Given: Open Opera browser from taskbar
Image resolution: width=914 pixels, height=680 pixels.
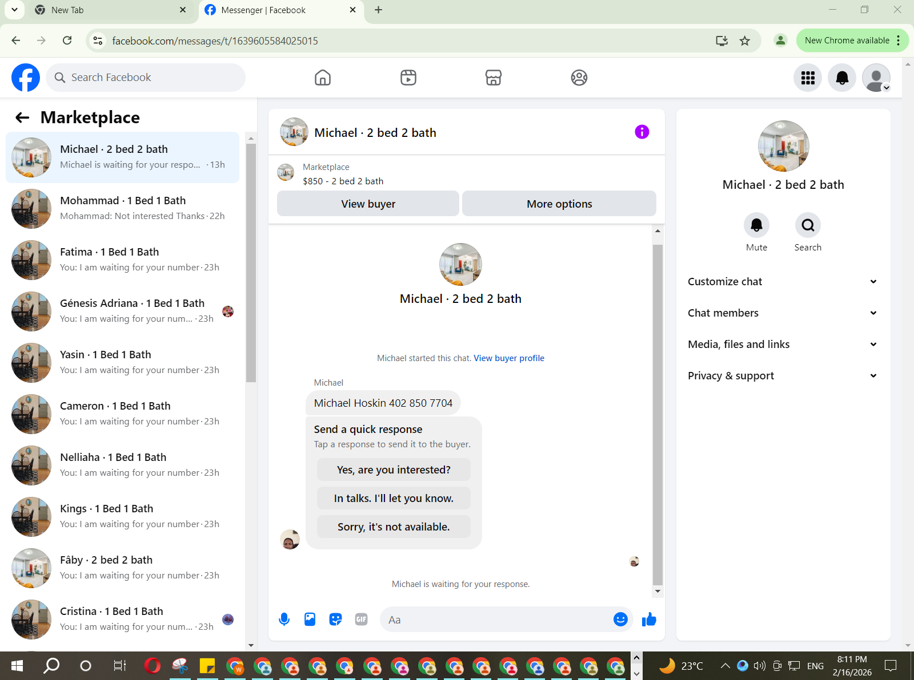Looking at the screenshot, I should [153, 666].
